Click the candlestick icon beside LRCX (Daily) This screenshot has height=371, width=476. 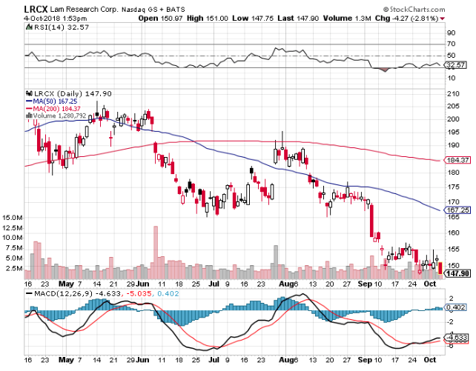click(x=27, y=93)
